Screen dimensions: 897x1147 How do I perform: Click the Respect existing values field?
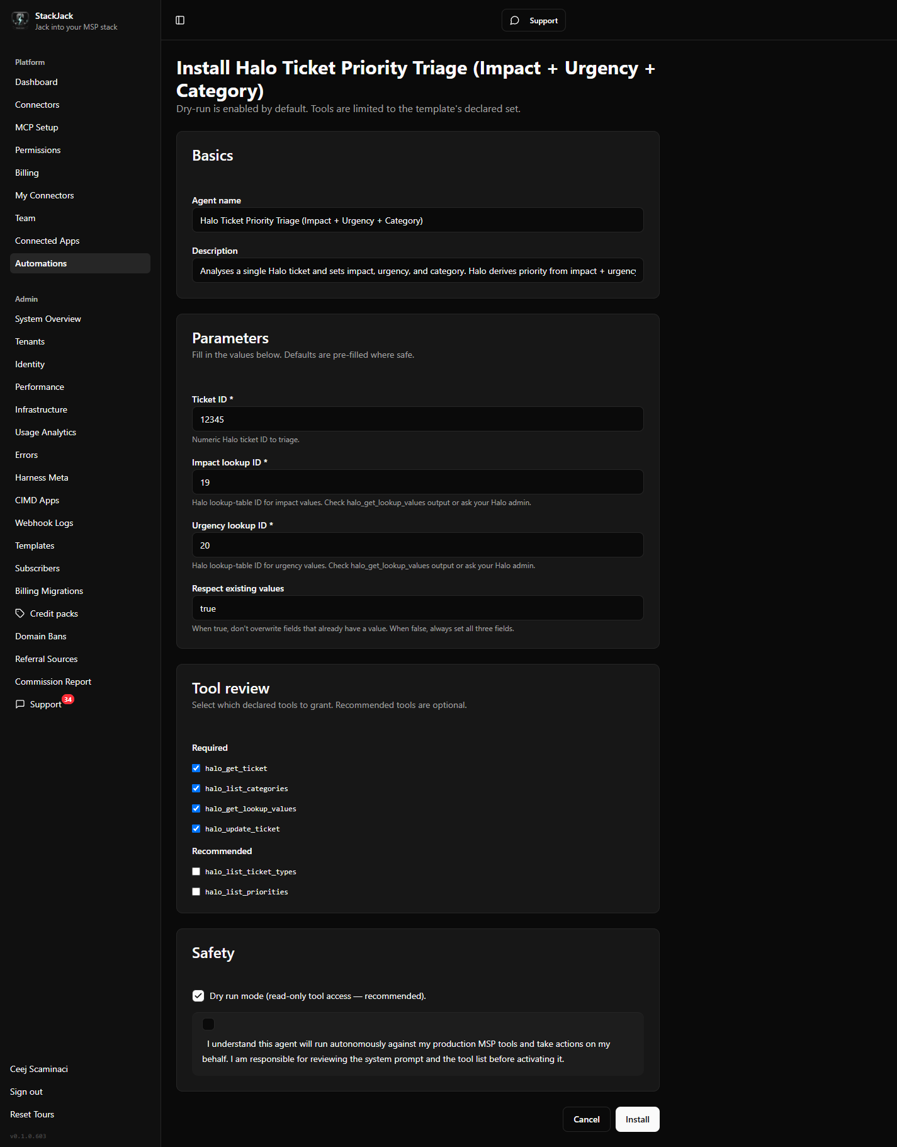click(x=417, y=608)
